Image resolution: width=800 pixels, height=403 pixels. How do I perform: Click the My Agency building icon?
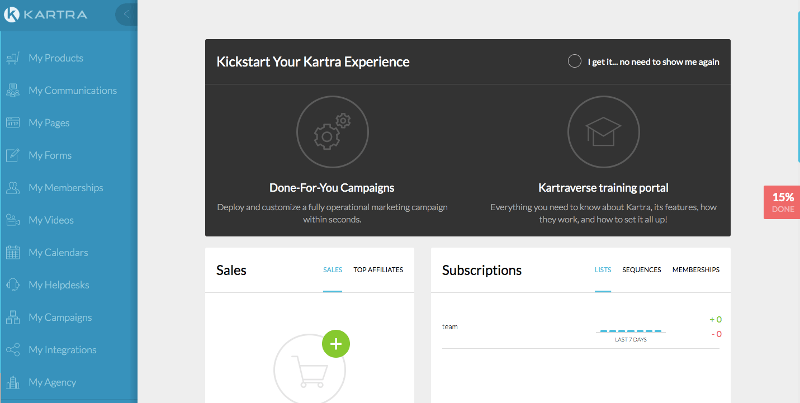point(13,382)
